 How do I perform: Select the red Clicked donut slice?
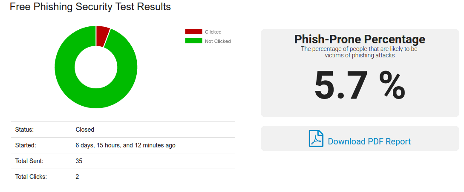click(x=102, y=36)
